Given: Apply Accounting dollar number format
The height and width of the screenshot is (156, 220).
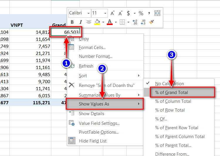Looking at the screenshot, I should pyautogui.click(x=128, y=13).
